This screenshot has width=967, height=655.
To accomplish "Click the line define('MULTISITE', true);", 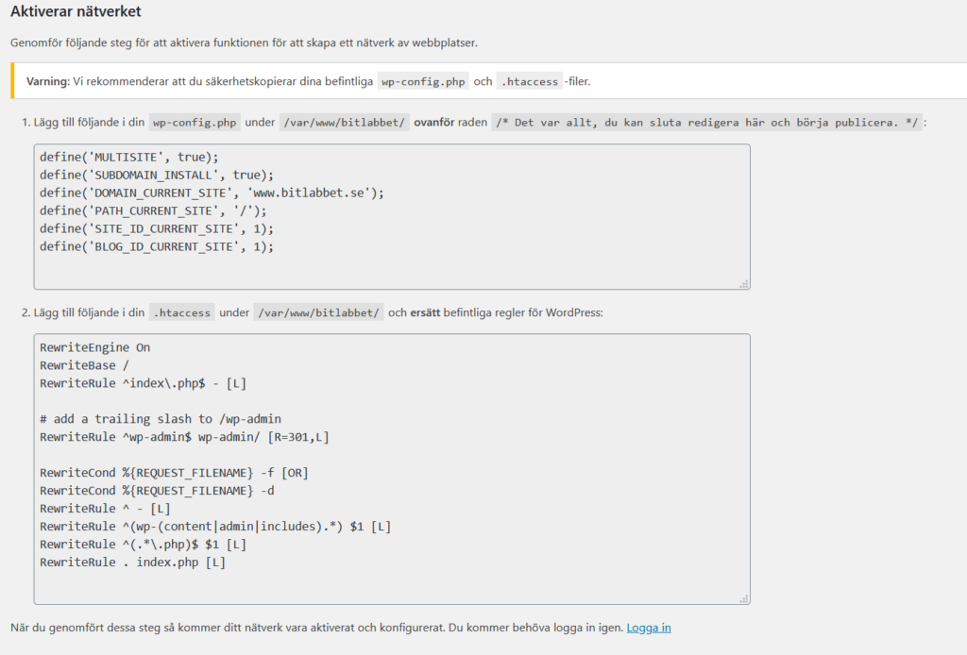I will pyautogui.click(x=128, y=157).
